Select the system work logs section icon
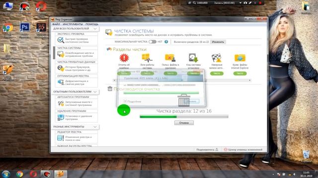The width and height of the screenshot is (318, 178). [147, 58]
